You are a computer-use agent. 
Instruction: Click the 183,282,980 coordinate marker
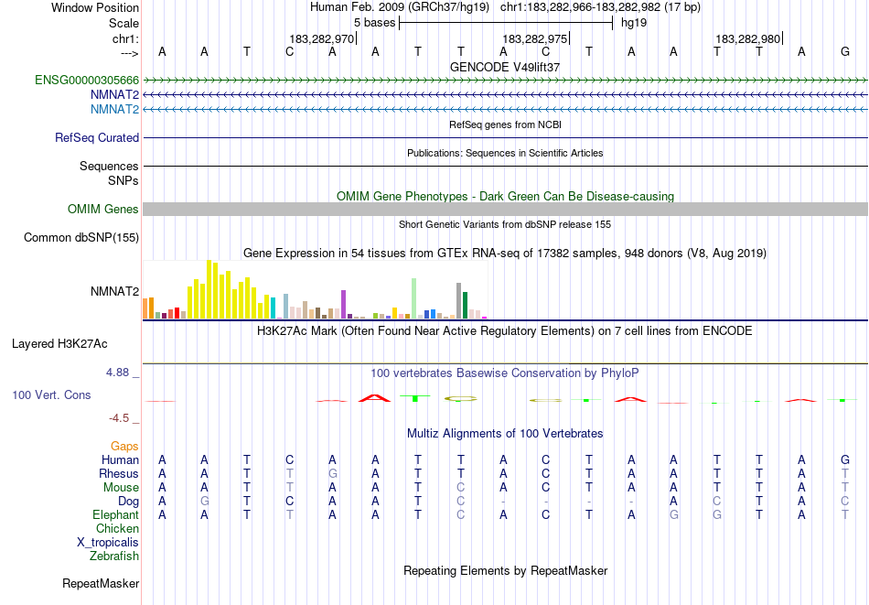point(748,38)
